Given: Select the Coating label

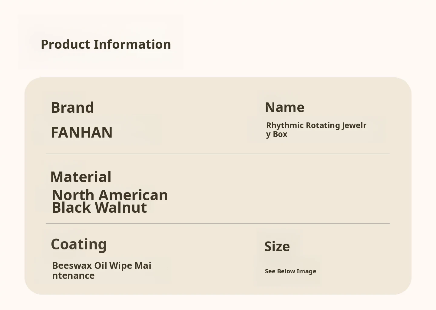Looking at the screenshot, I should pyautogui.click(x=79, y=244).
